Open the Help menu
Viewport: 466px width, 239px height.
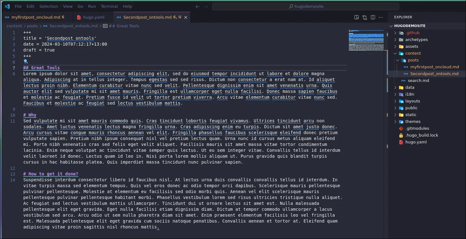tap(127, 6)
